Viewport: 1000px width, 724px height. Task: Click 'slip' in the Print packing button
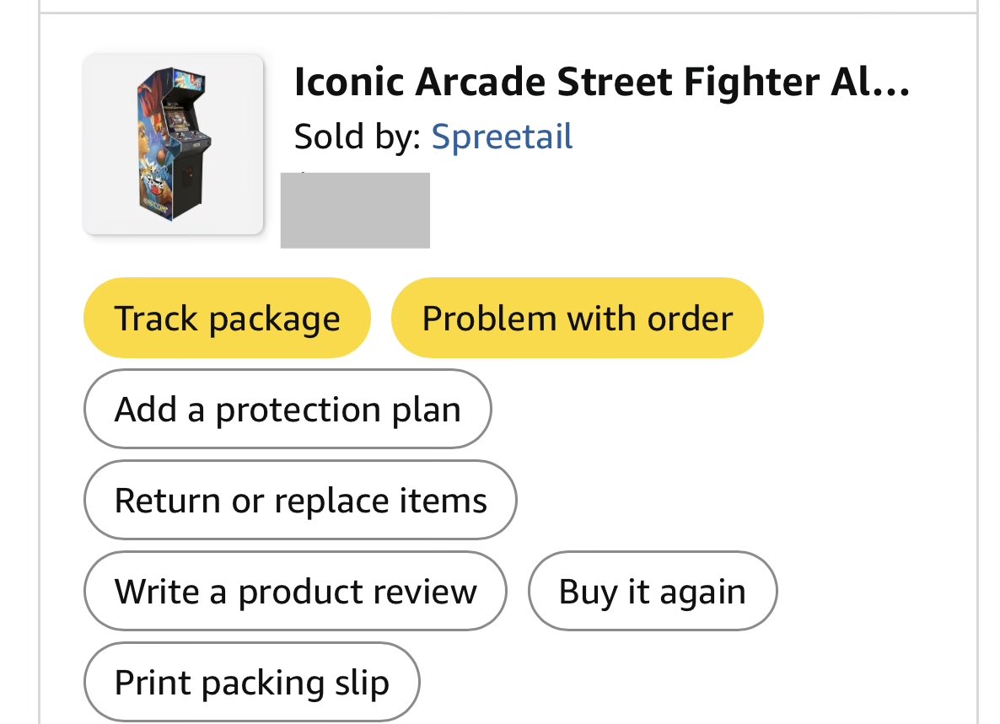click(x=362, y=684)
